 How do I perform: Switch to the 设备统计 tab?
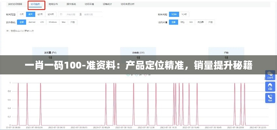coord(107,4)
